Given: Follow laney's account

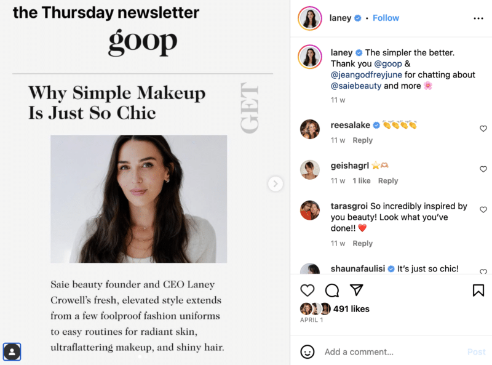Looking at the screenshot, I should coord(386,18).
